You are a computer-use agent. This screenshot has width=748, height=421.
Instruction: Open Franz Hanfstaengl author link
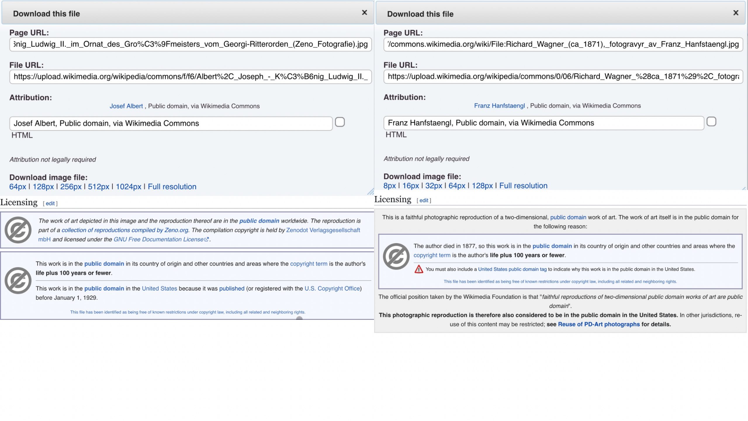499,106
